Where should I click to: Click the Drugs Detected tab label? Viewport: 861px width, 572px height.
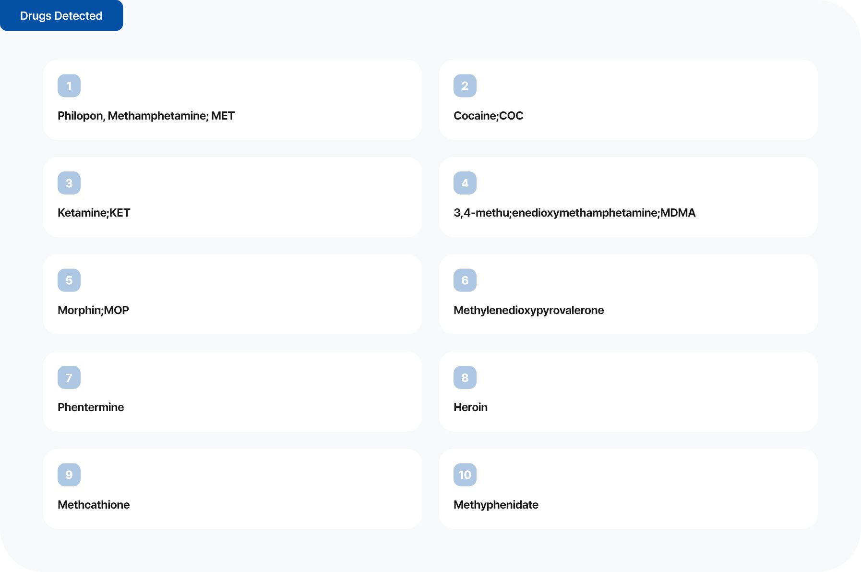[x=61, y=16]
